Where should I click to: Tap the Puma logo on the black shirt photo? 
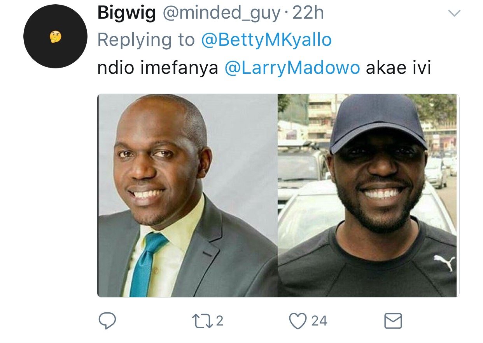(444, 263)
